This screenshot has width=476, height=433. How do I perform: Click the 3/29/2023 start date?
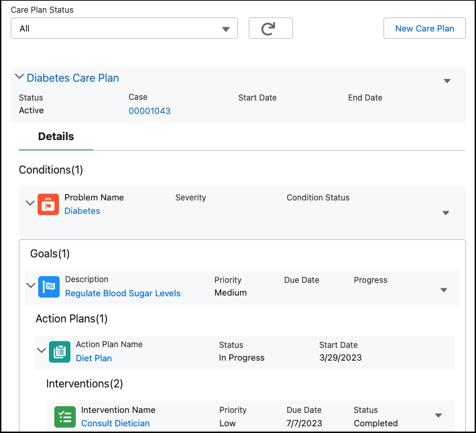pos(341,357)
